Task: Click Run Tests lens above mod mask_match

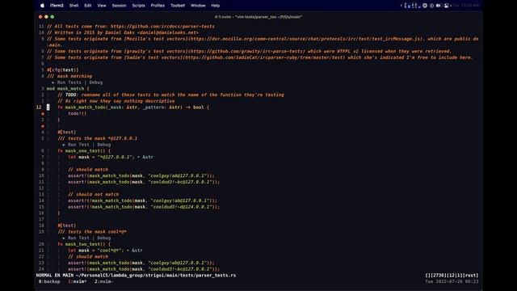Action: (x=69, y=82)
